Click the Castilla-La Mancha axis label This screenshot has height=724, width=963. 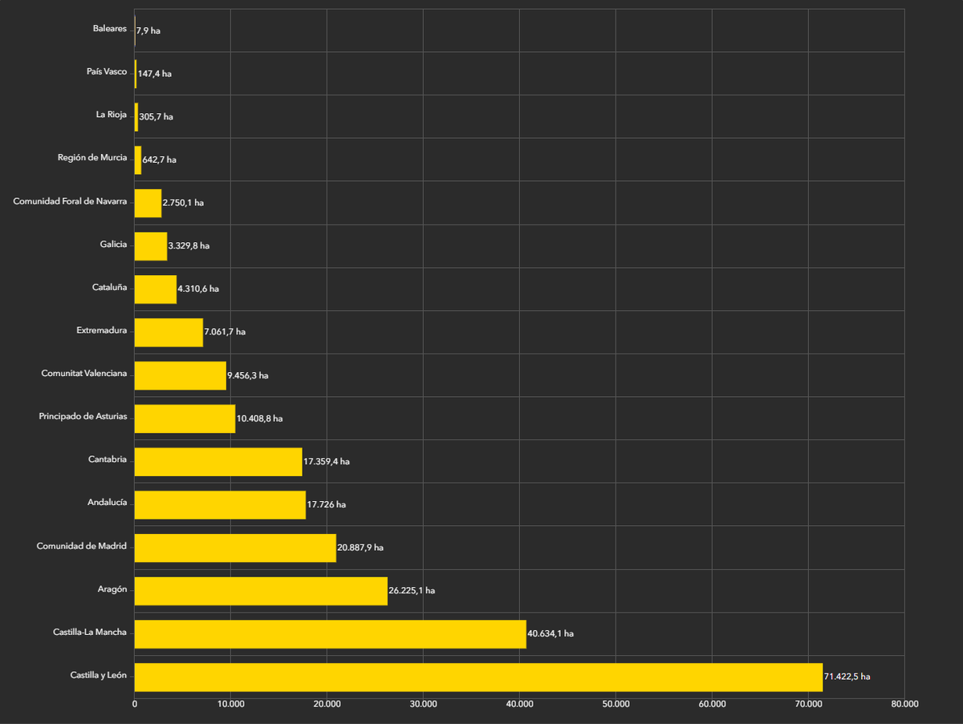[90, 633]
